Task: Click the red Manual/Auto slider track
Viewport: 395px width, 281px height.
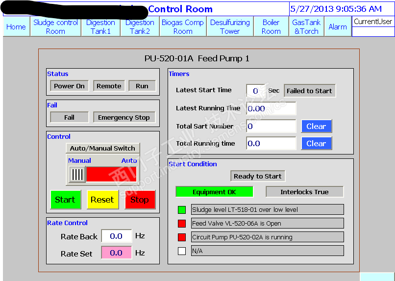Action: (x=111, y=174)
